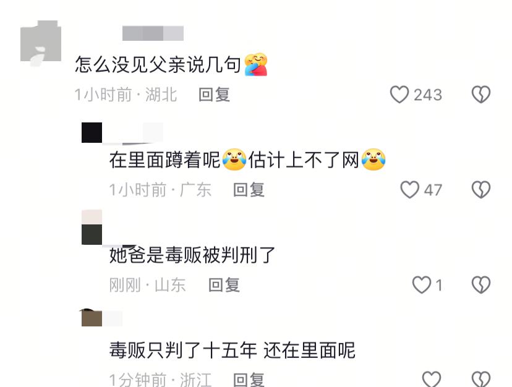Like the comment with 243 likes
Viewport: 512px width, 387px height.
(x=399, y=95)
